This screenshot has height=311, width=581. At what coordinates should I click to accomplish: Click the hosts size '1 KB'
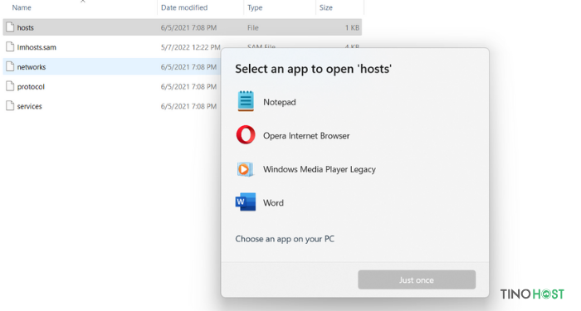click(x=352, y=27)
